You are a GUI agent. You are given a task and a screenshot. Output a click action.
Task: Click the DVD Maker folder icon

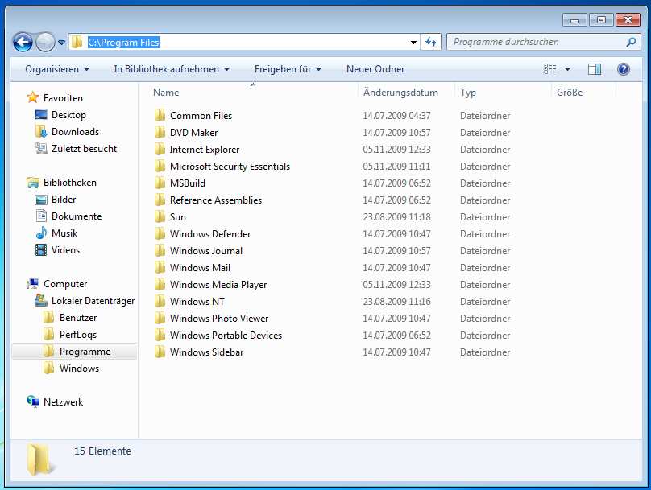[x=160, y=132]
